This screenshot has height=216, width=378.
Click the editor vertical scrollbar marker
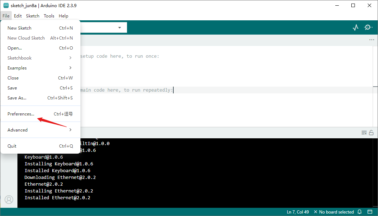click(376, 87)
